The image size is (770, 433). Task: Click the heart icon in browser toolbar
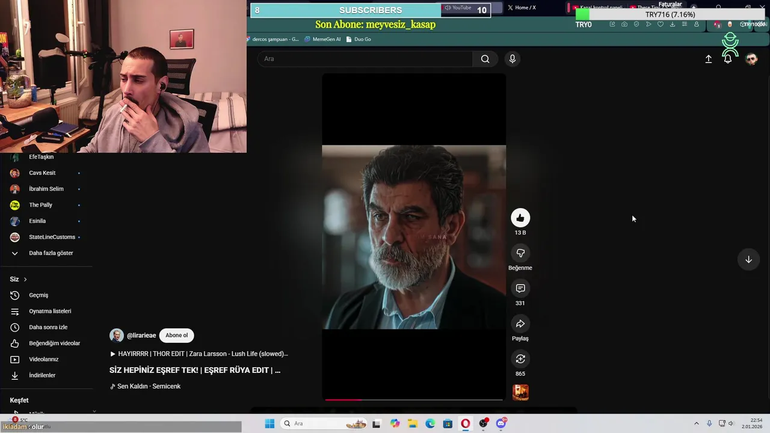point(661,25)
